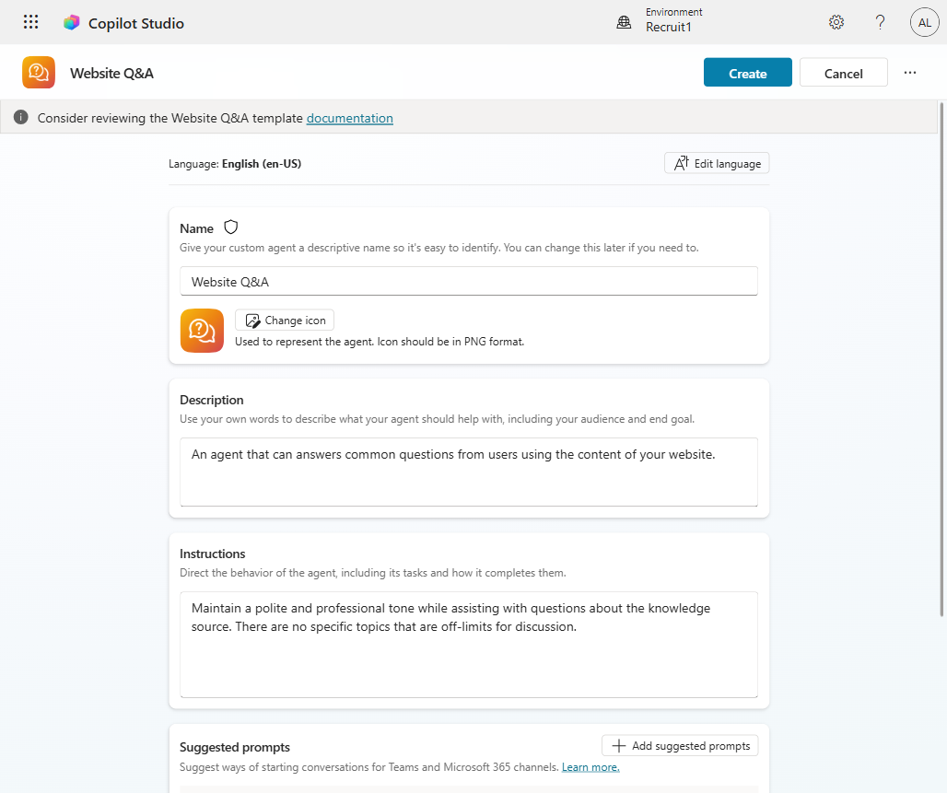Click the Copilot Studio logo icon
This screenshot has width=947, height=793.
point(71,23)
